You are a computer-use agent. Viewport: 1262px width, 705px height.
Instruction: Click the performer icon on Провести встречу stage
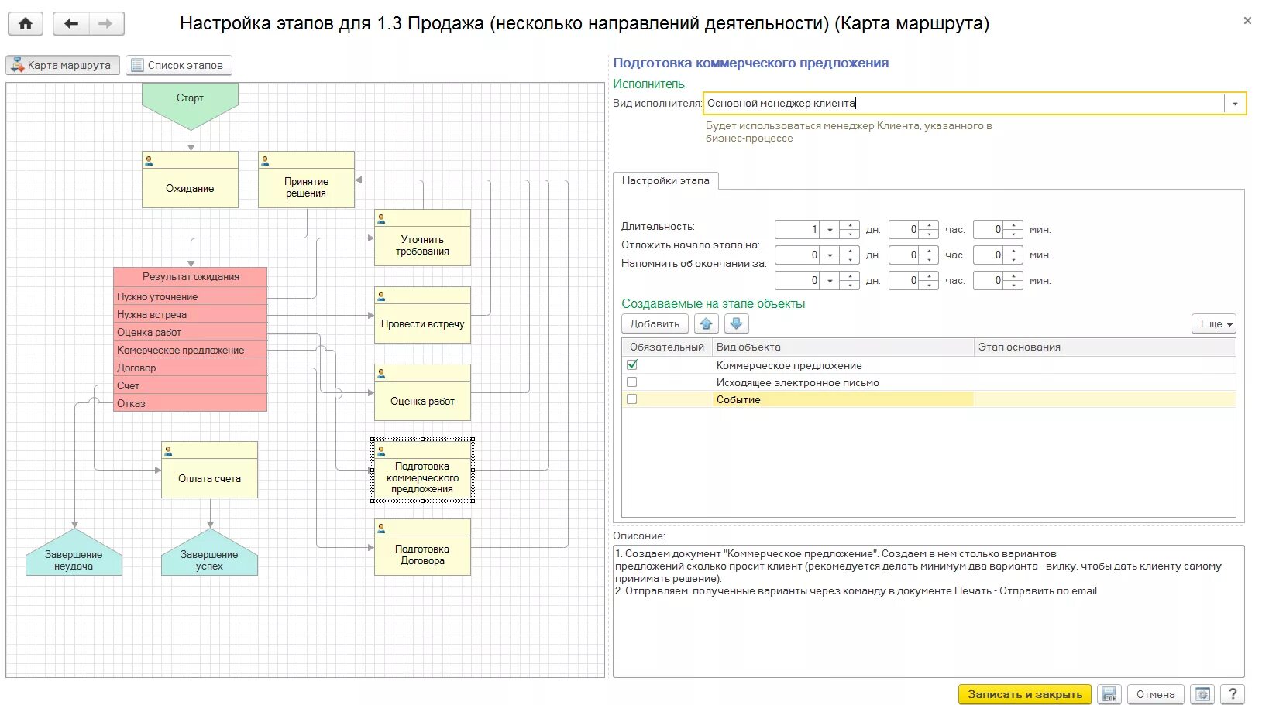coord(381,296)
